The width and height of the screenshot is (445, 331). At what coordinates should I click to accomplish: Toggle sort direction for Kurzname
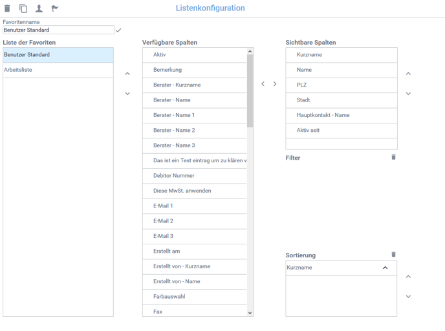pos(385,268)
